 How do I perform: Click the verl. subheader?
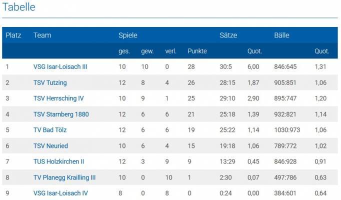click(x=171, y=51)
